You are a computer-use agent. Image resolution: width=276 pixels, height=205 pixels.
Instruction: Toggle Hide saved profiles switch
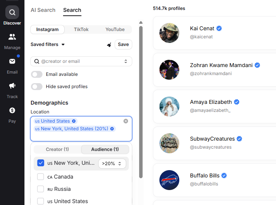37,87
